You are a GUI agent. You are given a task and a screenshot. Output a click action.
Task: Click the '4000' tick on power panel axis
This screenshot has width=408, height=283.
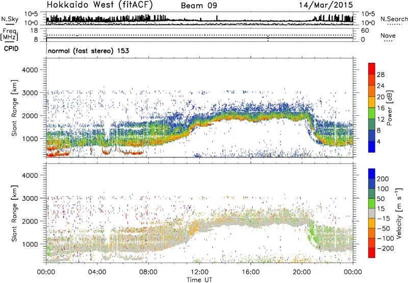pyautogui.click(x=30, y=70)
